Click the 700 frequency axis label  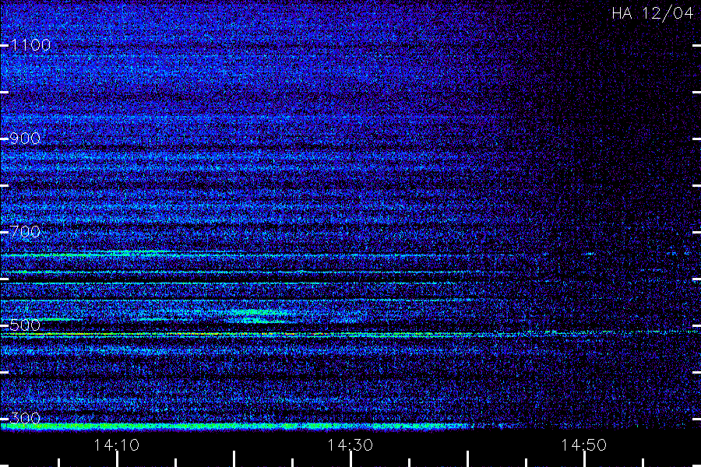click(x=25, y=231)
